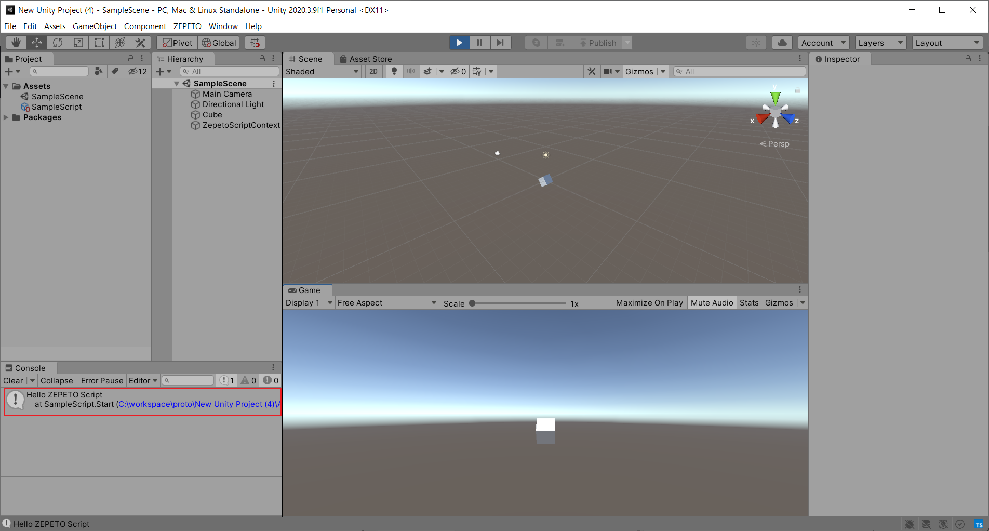This screenshot has height=531, width=989.
Task: Click the Project search field
Action: pos(59,71)
